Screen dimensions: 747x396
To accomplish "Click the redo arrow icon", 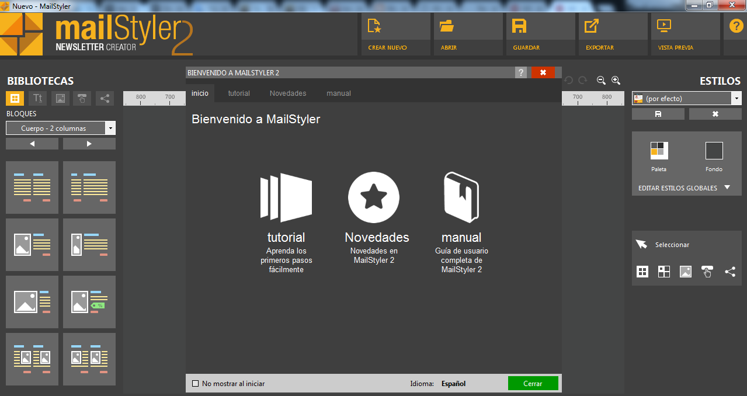I will (582, 80).
